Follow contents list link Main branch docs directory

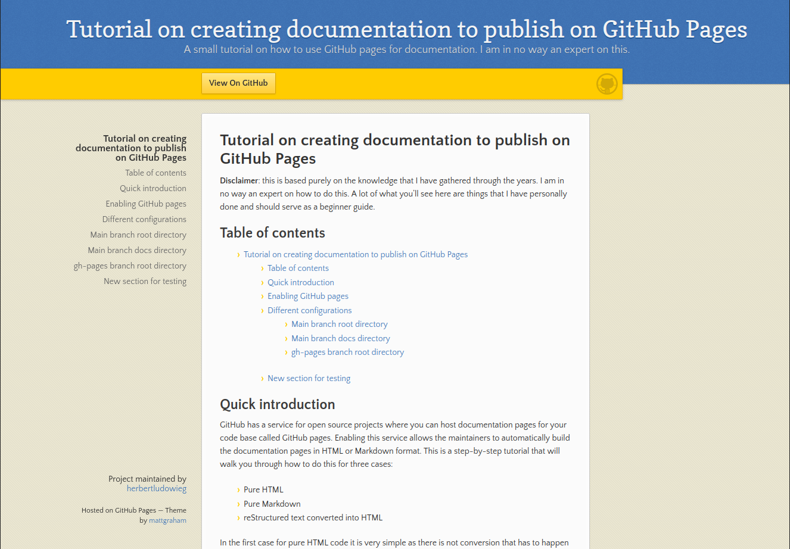click(341, 338)
